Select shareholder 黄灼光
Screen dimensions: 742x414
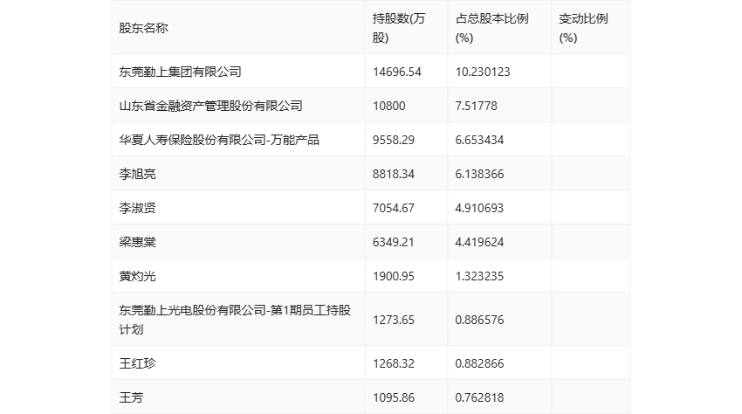[x=137, y=276]
